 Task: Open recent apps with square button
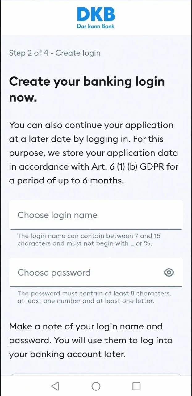tap(136, 386)
